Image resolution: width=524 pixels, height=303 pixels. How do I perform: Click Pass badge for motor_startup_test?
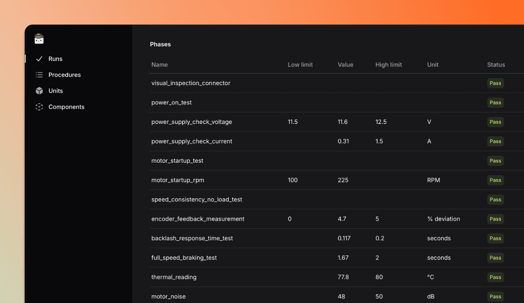click(495, 161)
